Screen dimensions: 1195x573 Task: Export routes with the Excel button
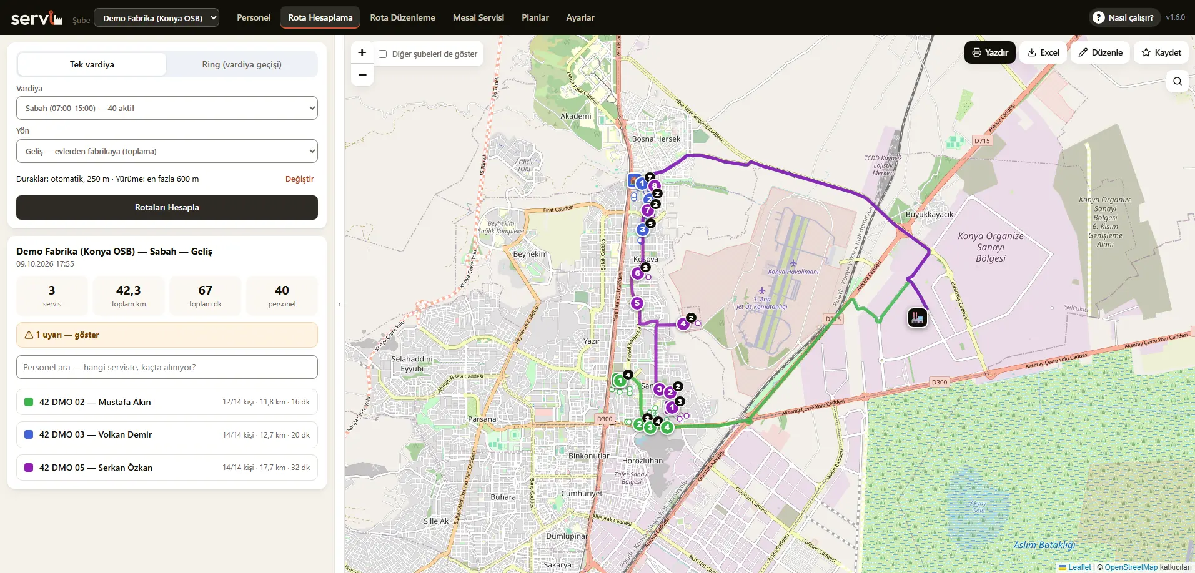point(1043,52)
